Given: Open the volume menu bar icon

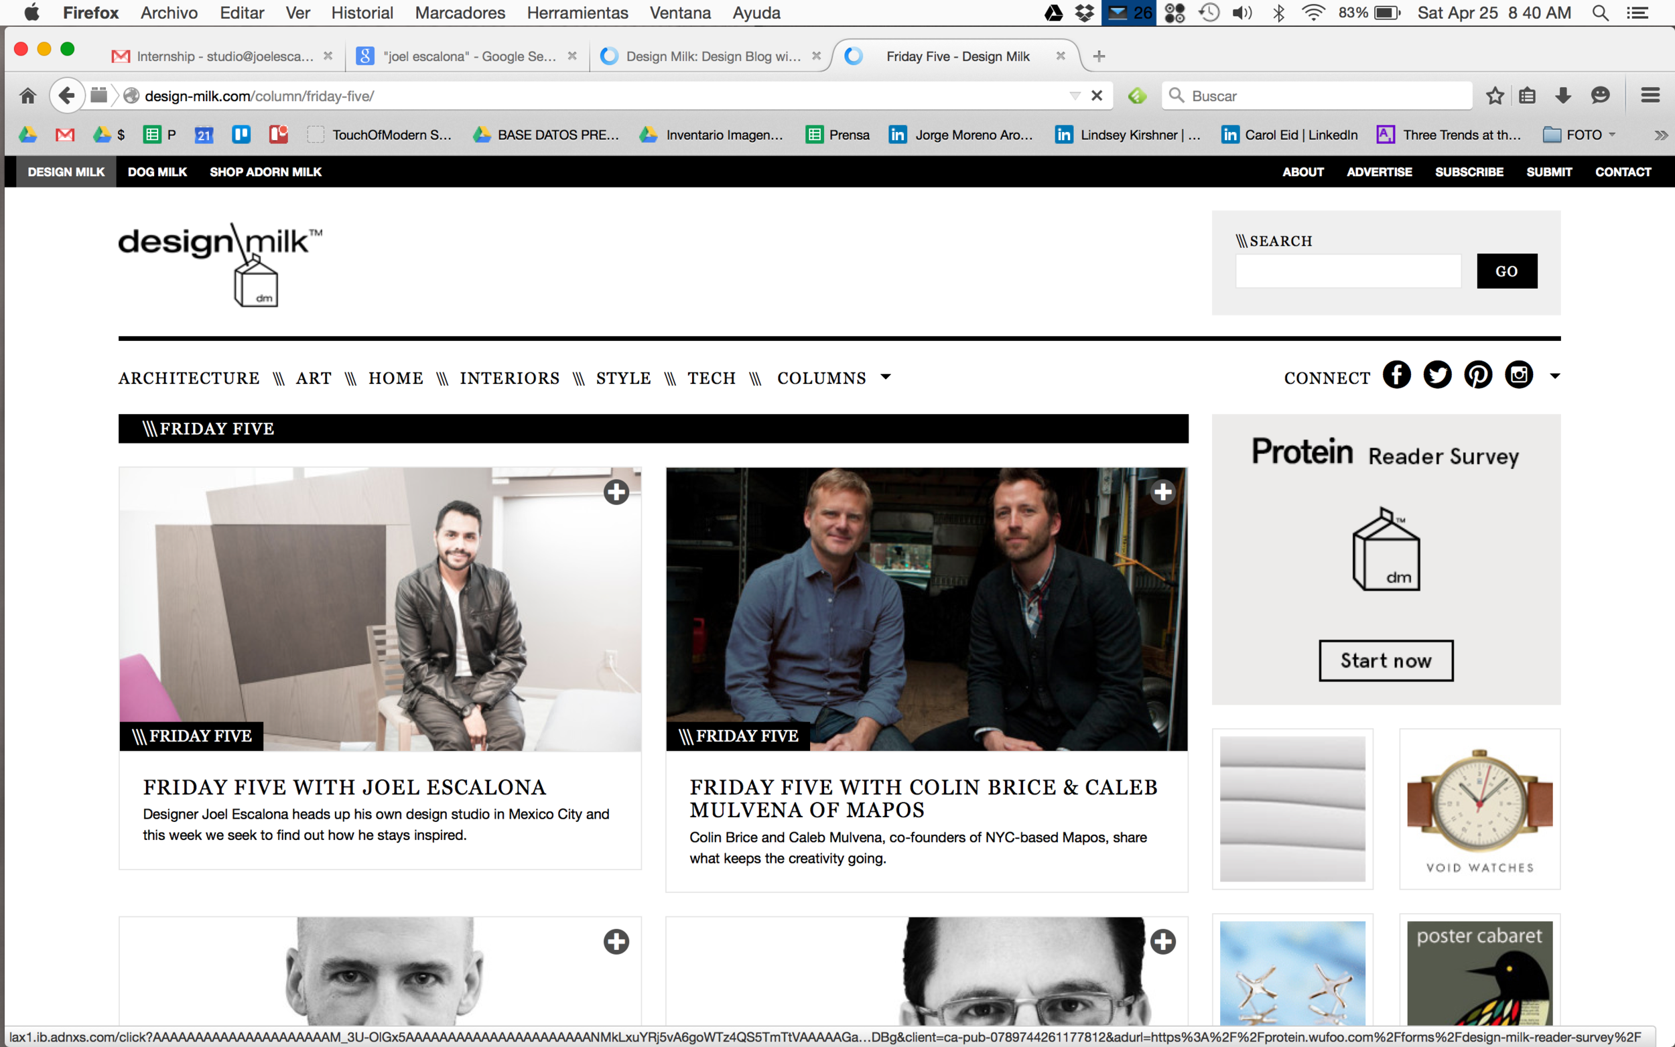Looking at the screenshot, I should pos(1242,13).
